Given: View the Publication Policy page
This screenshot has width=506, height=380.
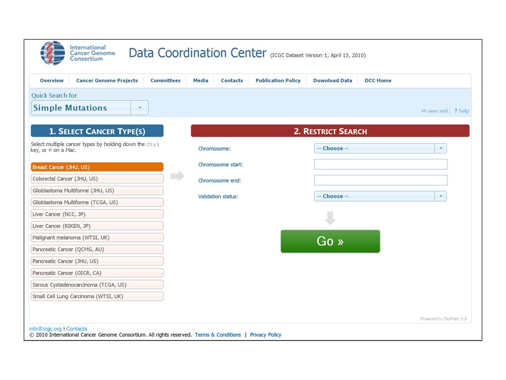Looking at the screenshot, I should (x=278, y=80).
